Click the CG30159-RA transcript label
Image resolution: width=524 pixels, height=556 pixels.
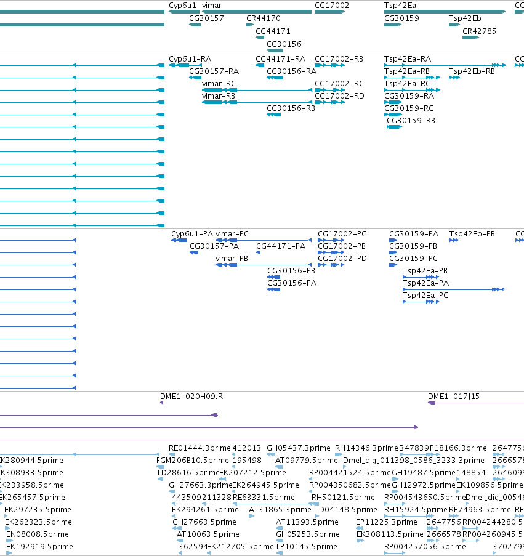click(409, 96)
